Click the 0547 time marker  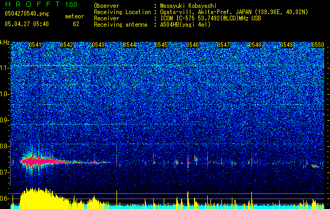tap(223, 45)
